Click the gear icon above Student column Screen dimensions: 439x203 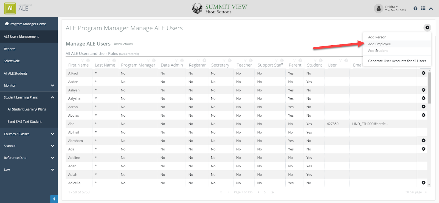click(321, 60)
